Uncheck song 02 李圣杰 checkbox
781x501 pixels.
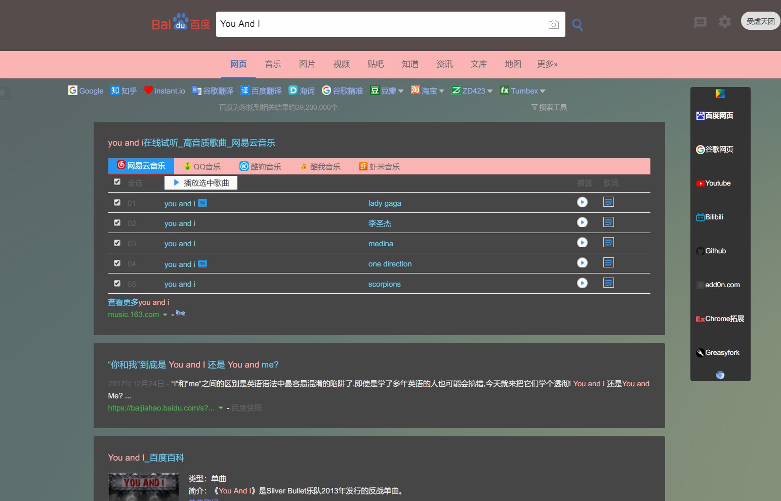coord(117,223)
